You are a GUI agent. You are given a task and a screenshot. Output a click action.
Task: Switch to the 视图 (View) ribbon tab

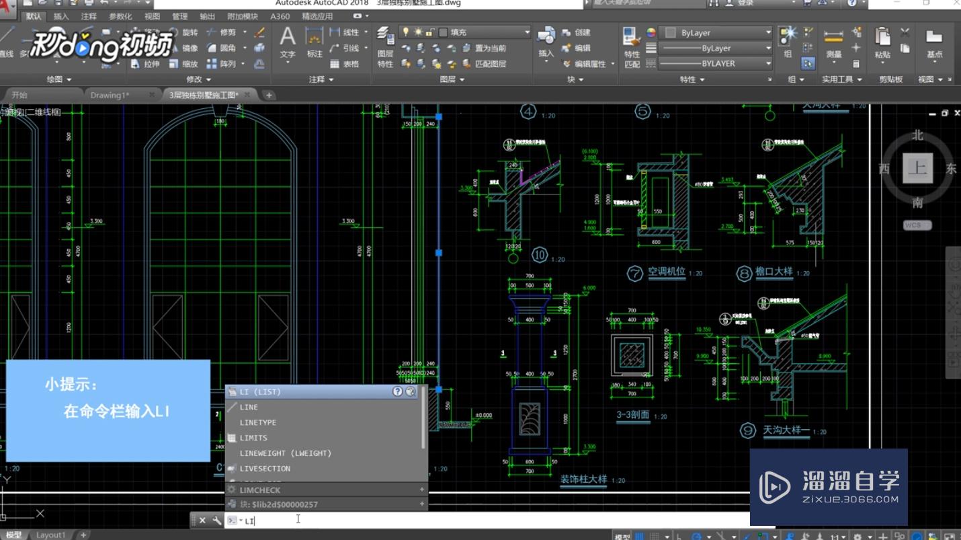(x=153, y=16)
